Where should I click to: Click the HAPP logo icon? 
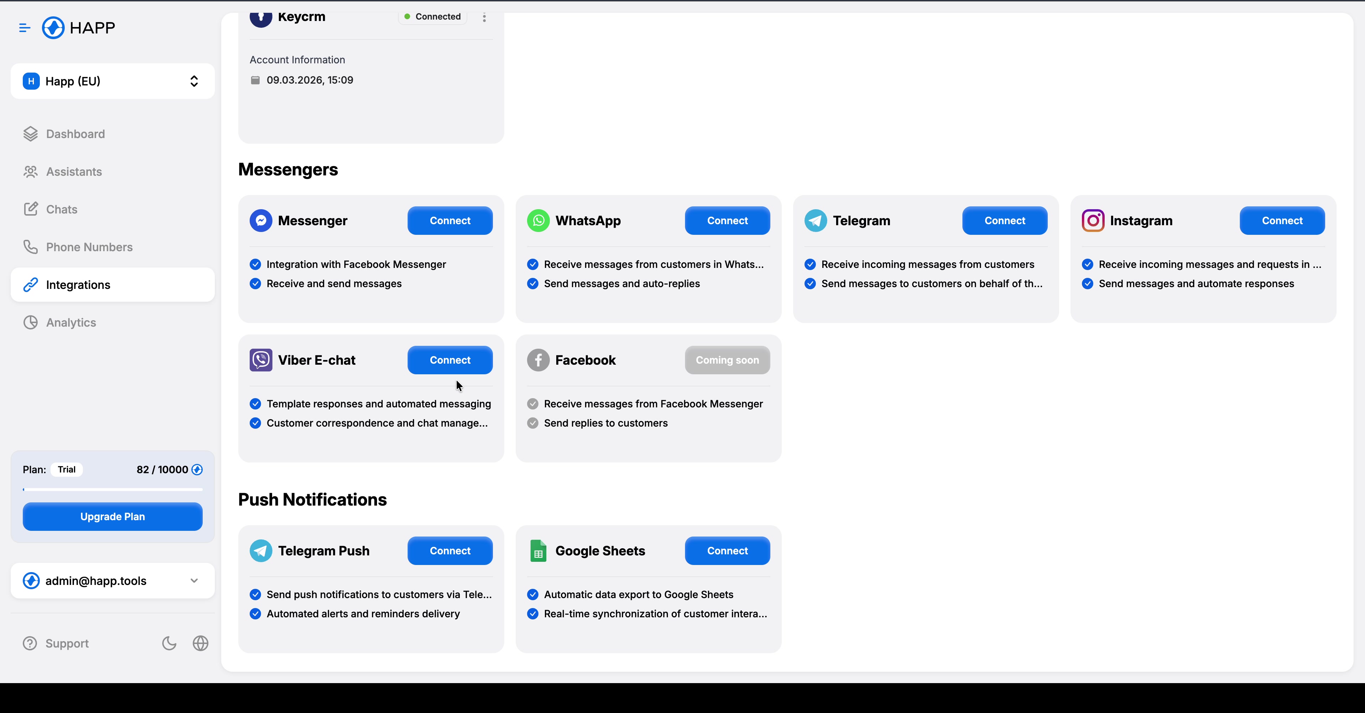click(53, 27)
